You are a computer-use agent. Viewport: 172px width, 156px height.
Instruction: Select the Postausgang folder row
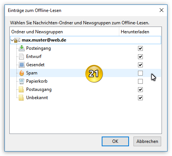tap(86, 89)
